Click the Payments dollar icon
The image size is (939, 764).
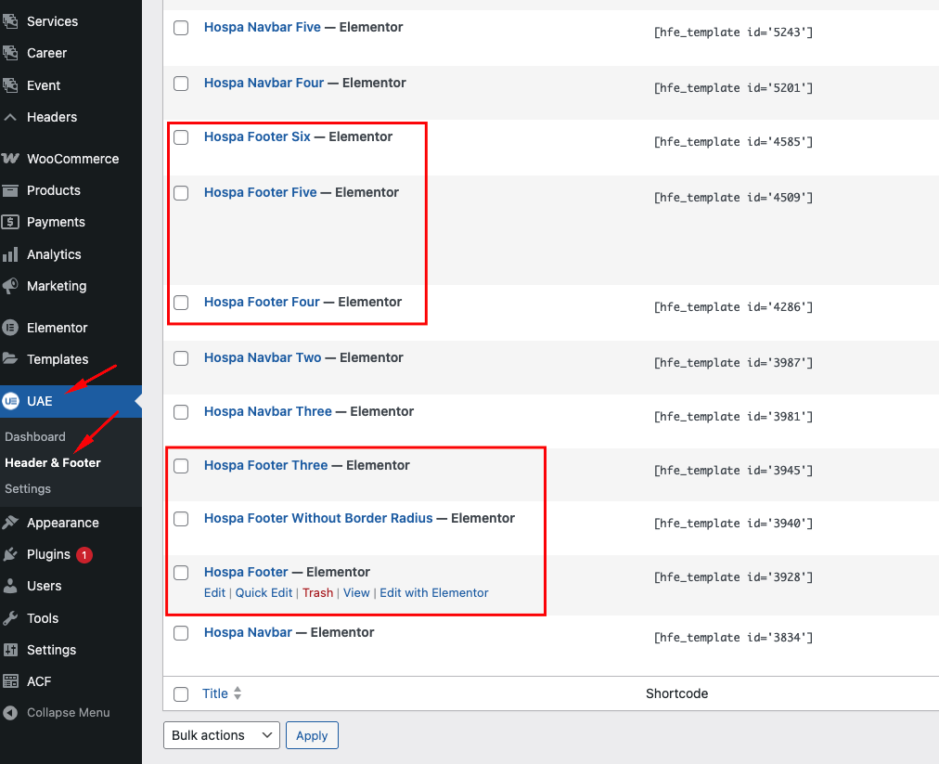(x=10, y=222)
